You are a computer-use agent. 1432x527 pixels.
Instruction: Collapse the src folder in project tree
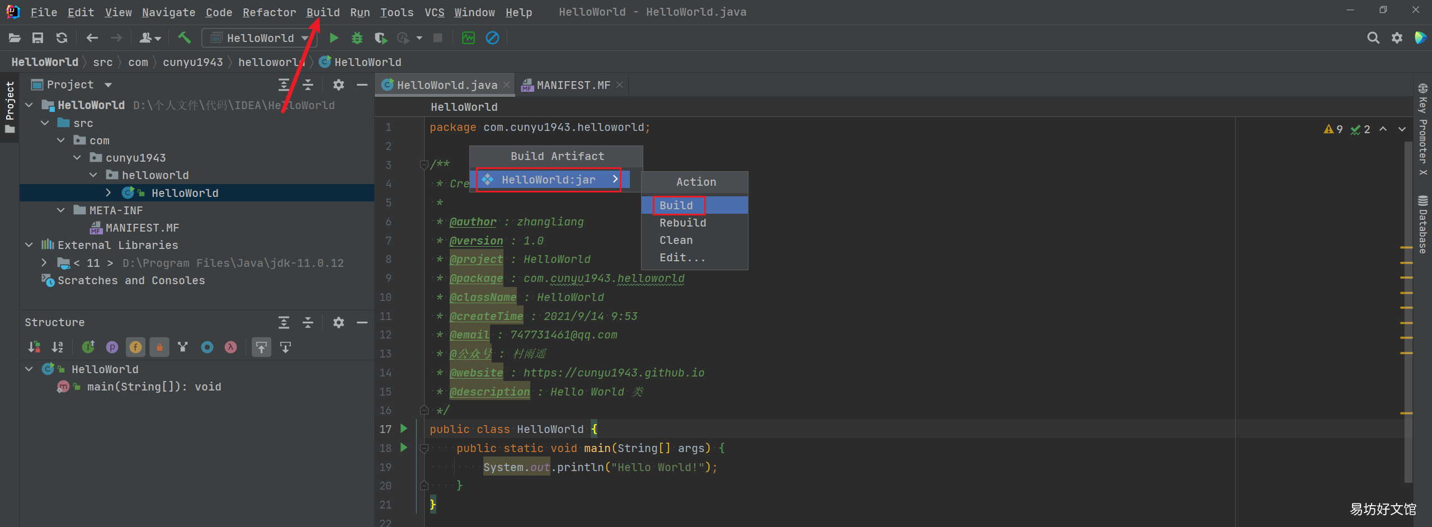tap(45, 123)
